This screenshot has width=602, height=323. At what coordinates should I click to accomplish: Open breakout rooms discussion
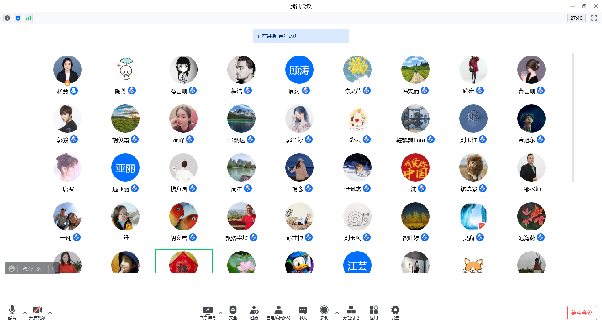pyautogui.click(x=351, y=312)
